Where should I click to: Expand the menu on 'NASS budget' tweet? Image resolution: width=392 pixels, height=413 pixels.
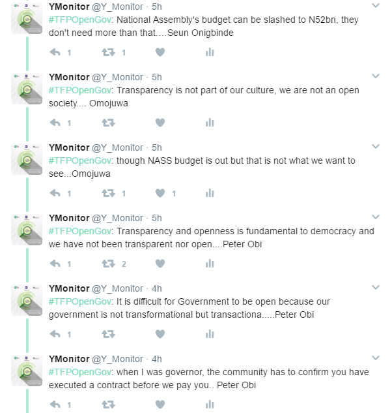click(376, 147)
